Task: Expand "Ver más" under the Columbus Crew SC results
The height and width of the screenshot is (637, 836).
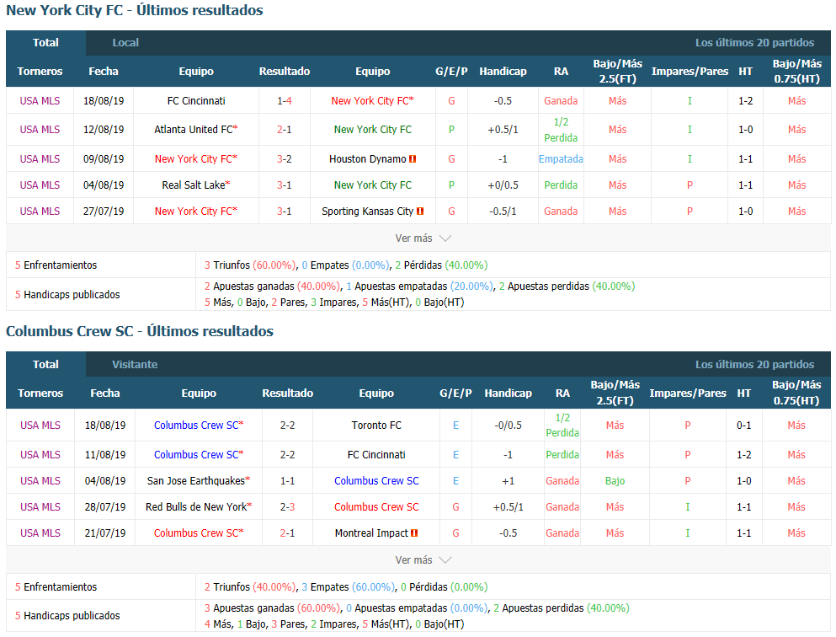Action: click(423, 560)
